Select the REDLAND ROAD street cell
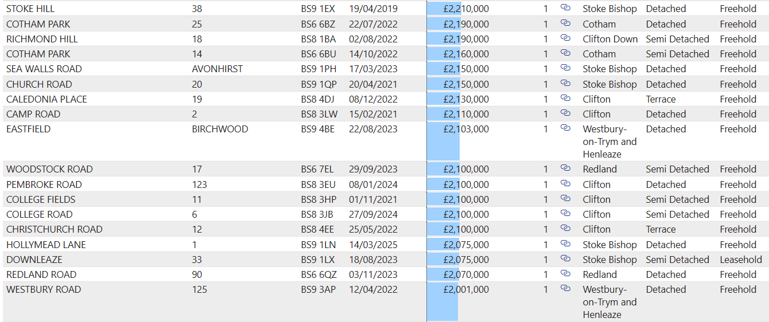 tap(41, 274)
